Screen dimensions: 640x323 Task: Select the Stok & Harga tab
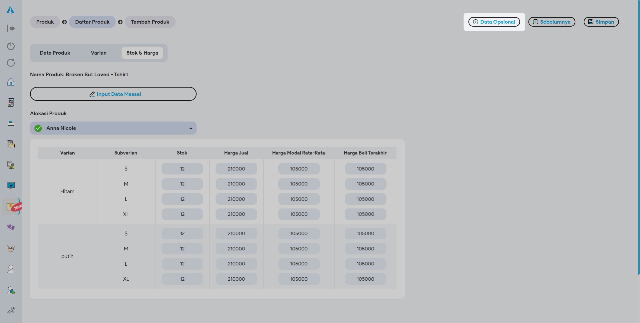(x=142, y=53)
